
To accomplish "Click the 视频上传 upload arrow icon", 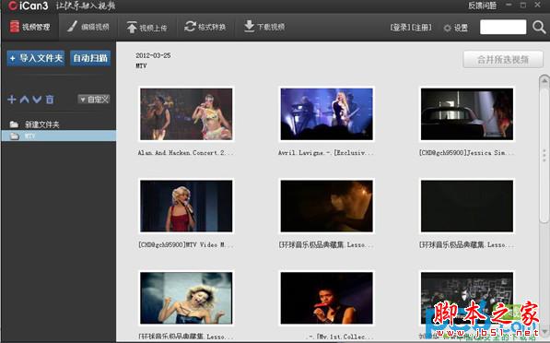I will [x=132, y=27].
